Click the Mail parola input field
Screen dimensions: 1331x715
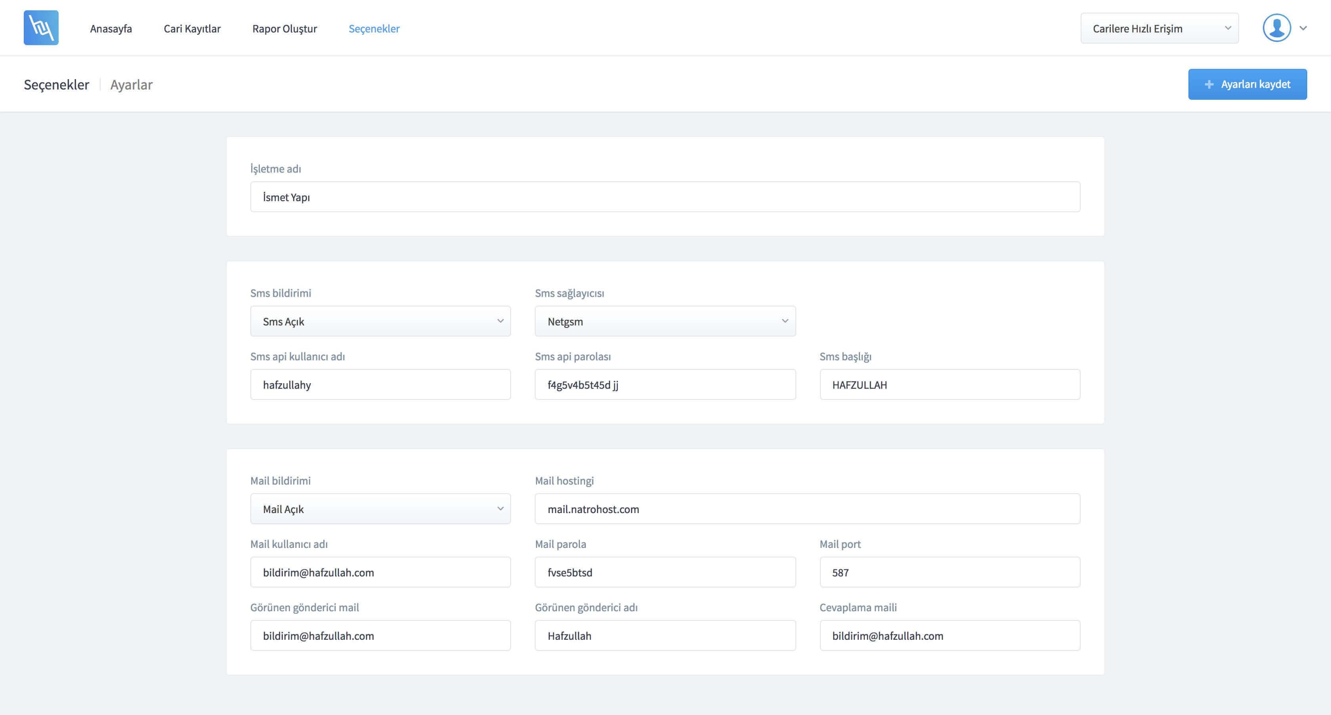[665, 572]
